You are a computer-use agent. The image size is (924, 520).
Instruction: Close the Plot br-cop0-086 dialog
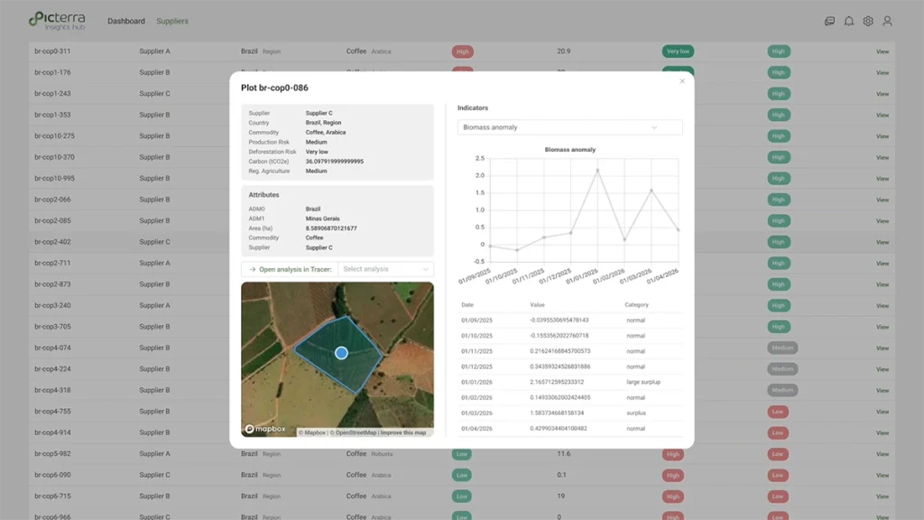click(x=682, y=81)
